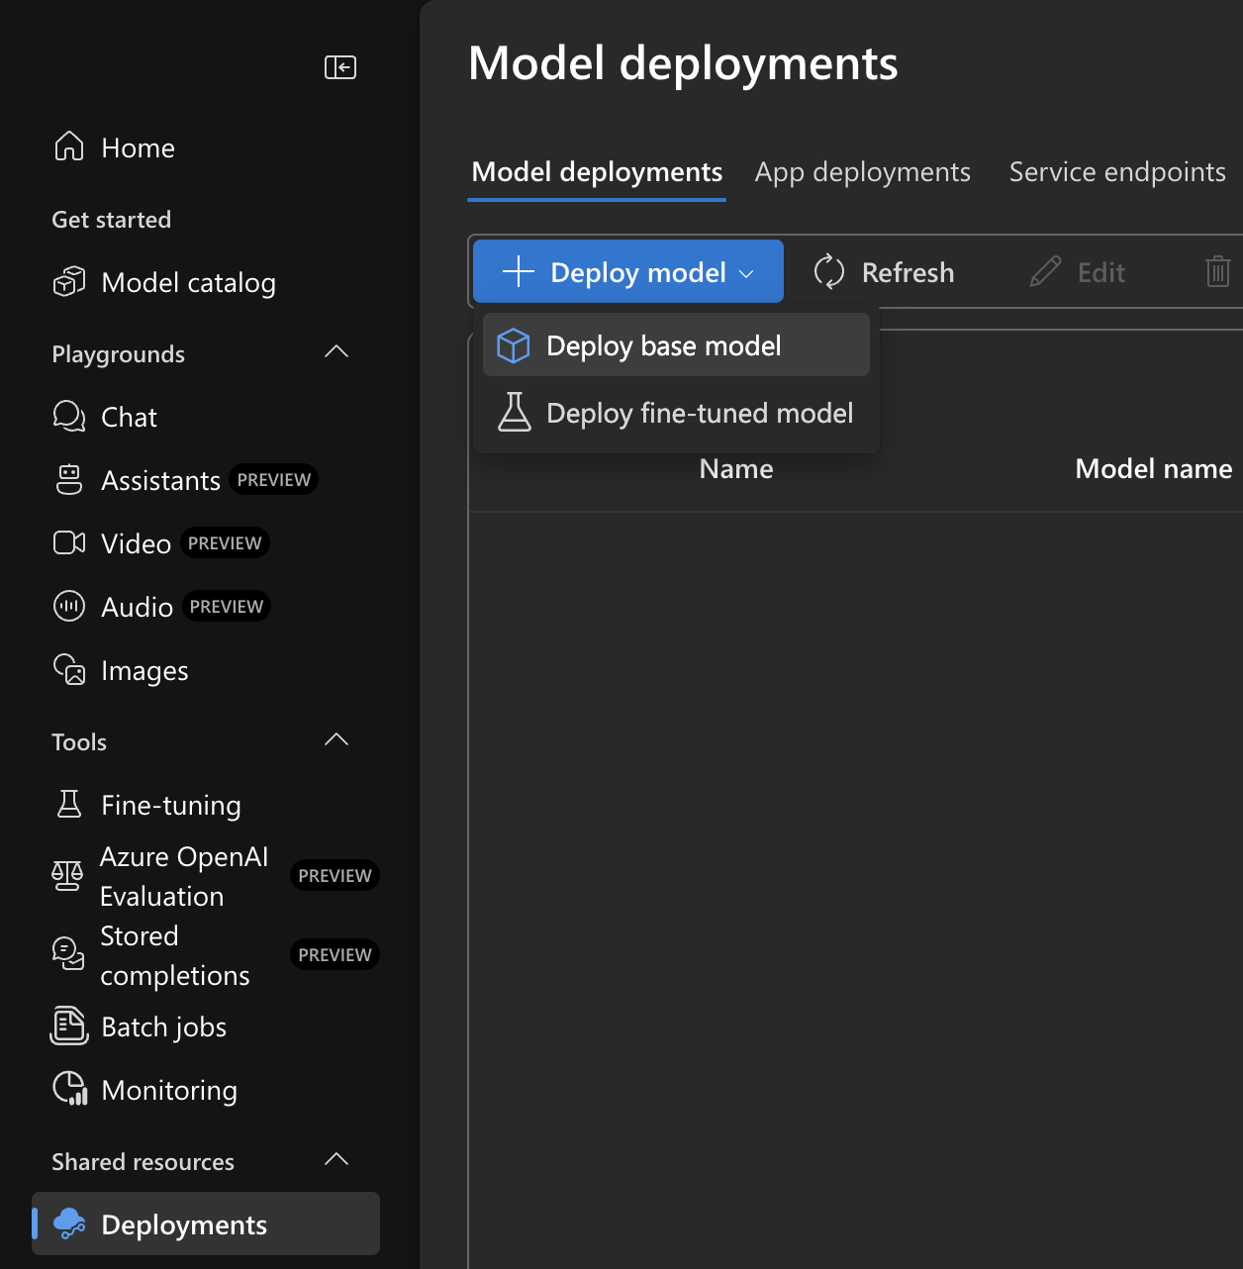
Task: Choose Deploy base model from the menu
Action: coord(664,344)
